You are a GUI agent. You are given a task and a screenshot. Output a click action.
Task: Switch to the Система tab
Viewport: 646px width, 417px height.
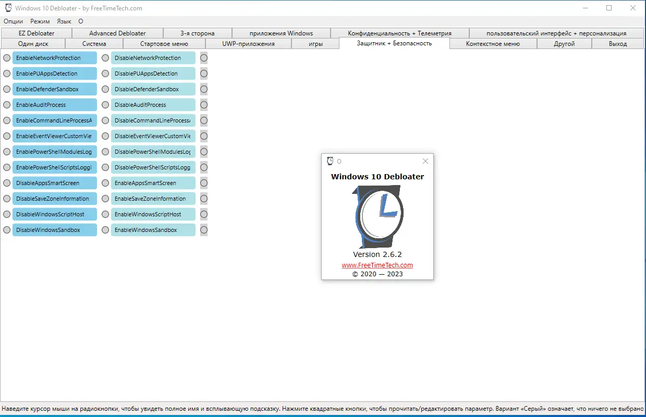[x=94, y=44]
